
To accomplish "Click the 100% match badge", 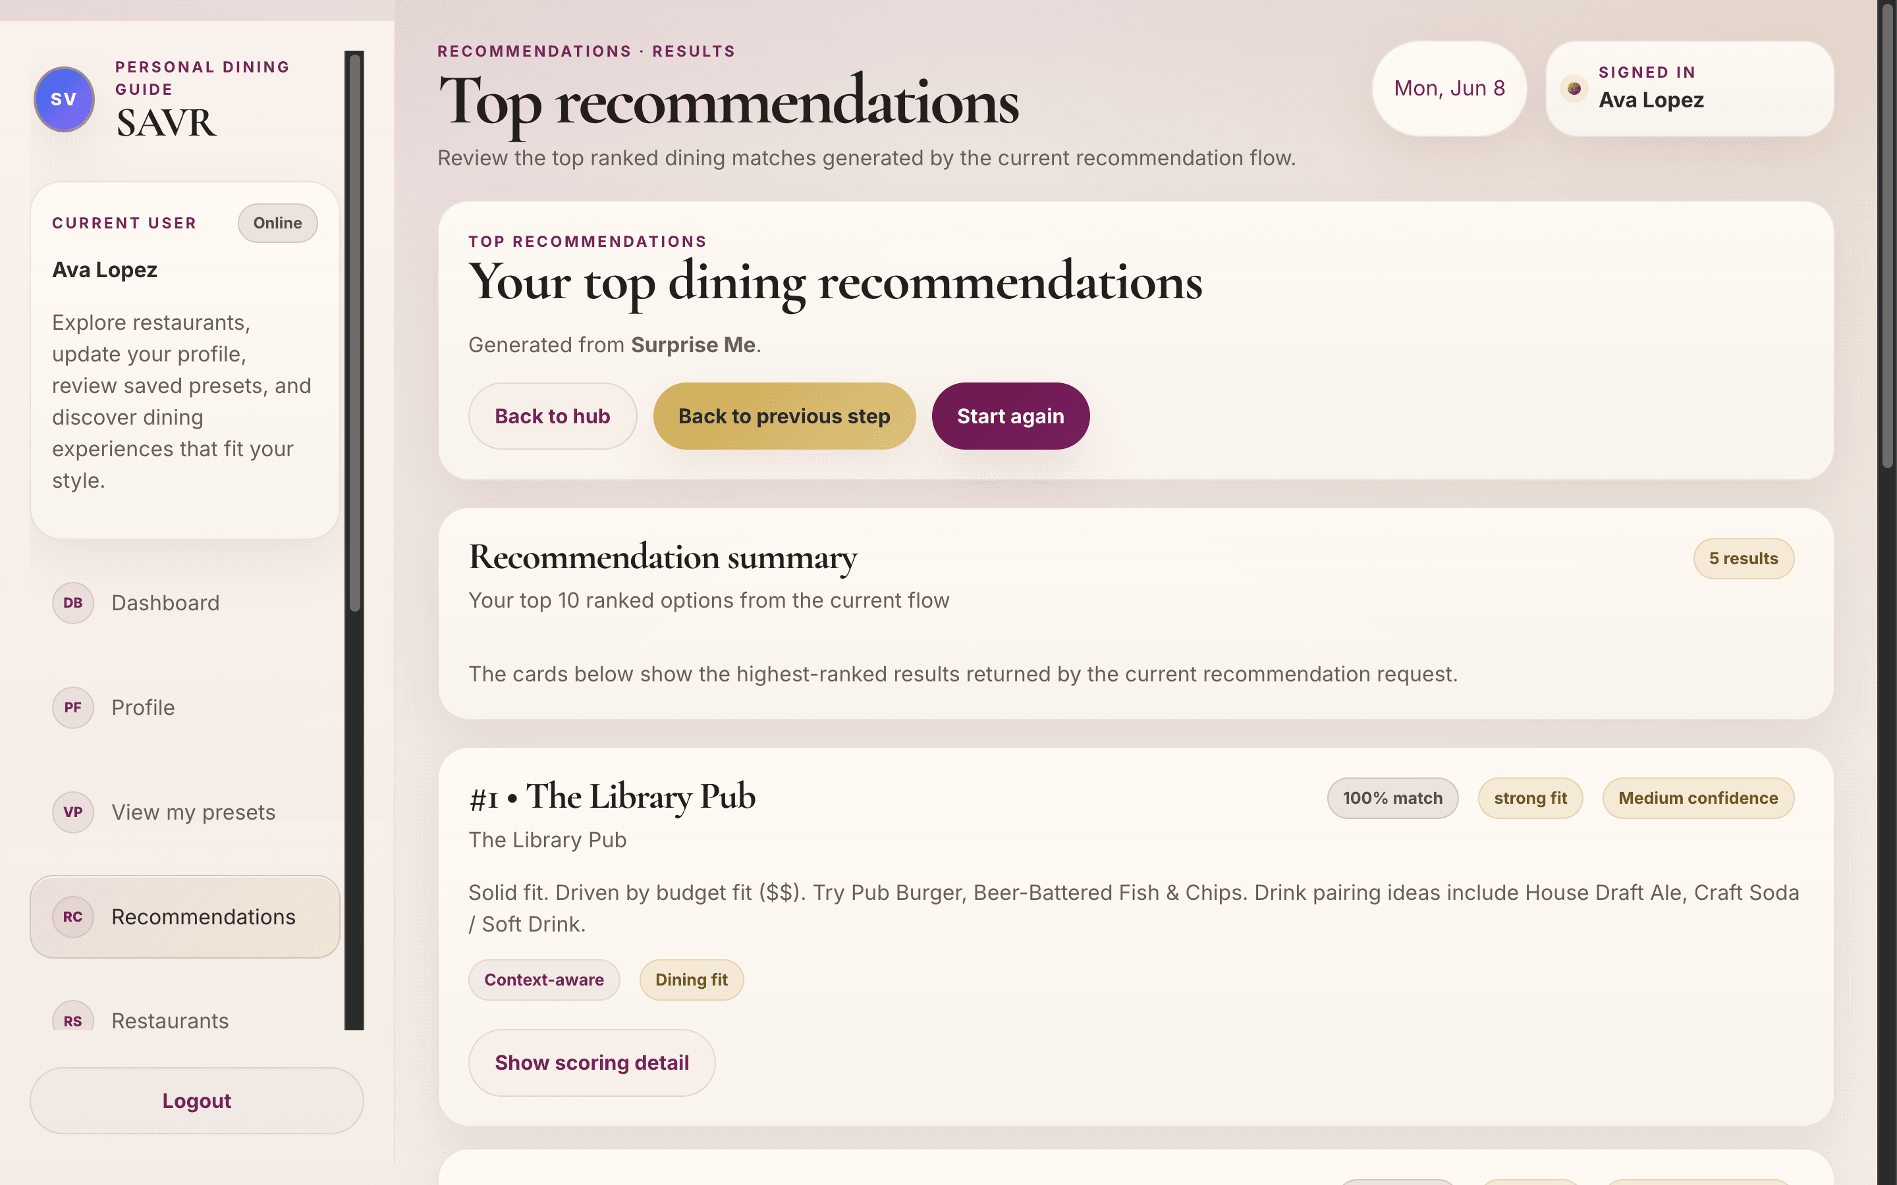I will click(x=1392, y=798).
